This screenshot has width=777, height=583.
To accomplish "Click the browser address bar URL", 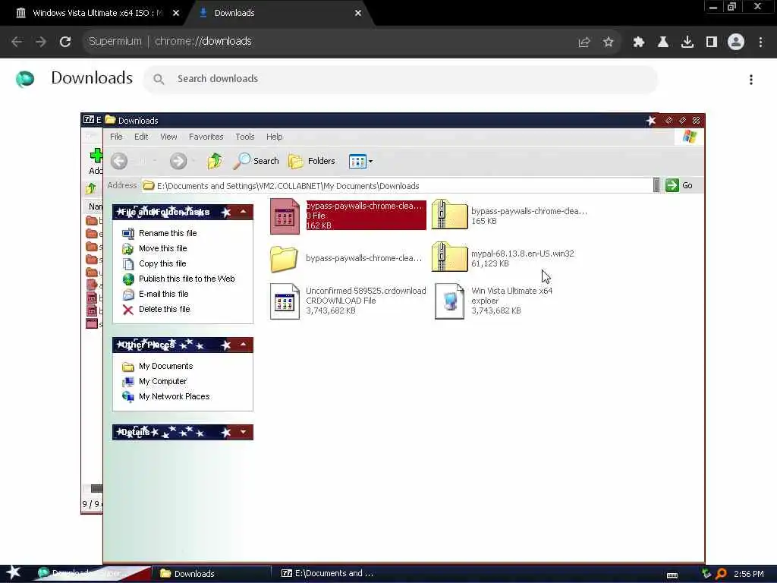I will coord(203,41).
